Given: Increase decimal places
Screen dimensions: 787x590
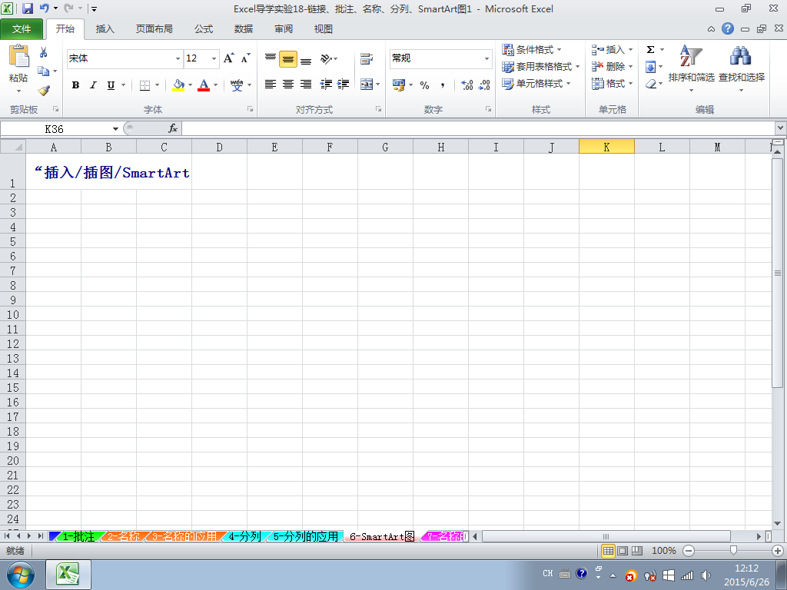Looking at the screenshot, I should [467, 85].
